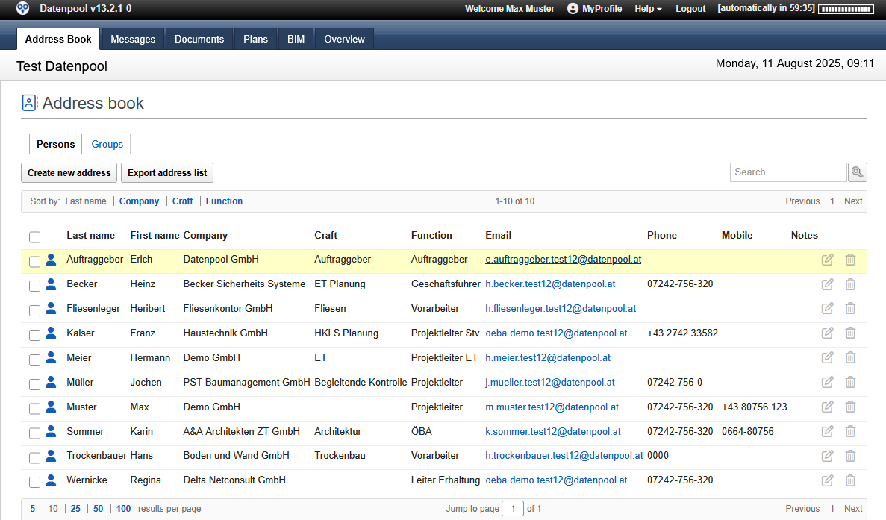The height and width of the screenshot is (520, 886).
Task: Click edit icon for Becker row
Action: tap(827, 284)
